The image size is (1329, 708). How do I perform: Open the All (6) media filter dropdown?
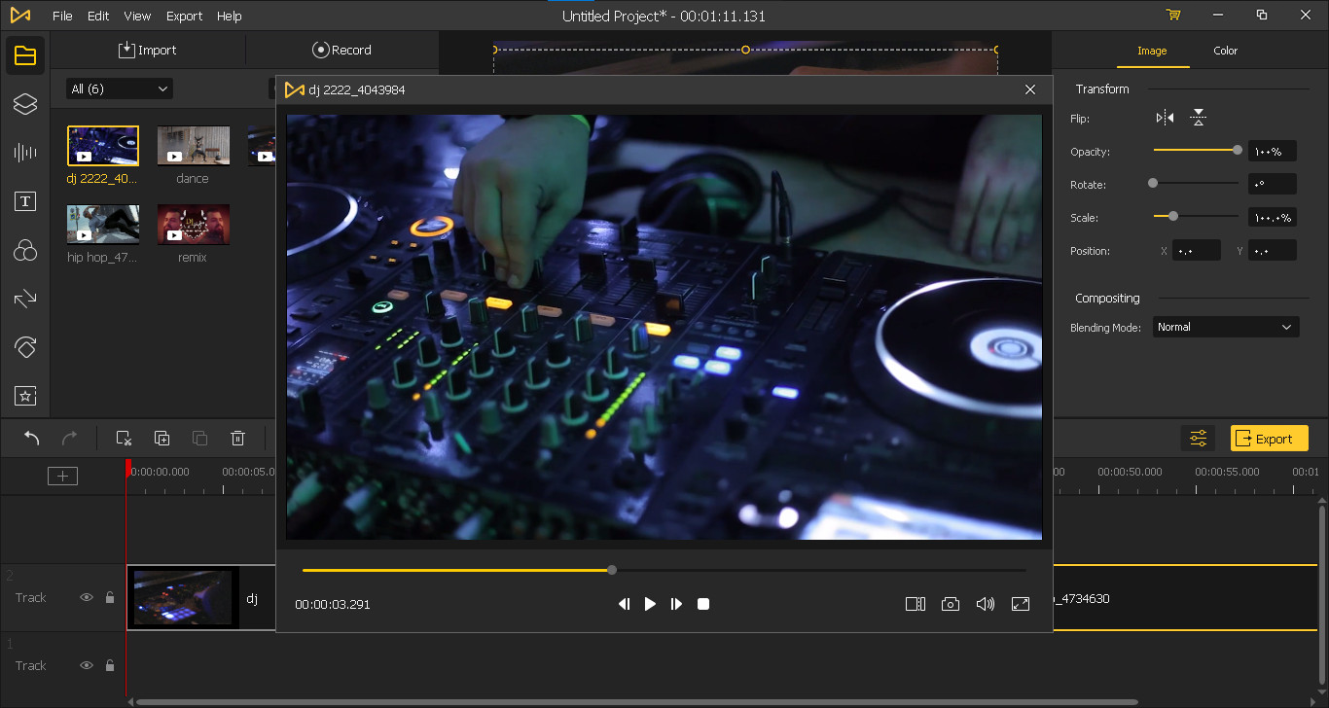(x=117, y=88)
